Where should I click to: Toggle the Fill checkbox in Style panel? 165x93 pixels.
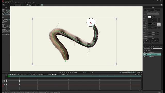click(x=144, y=17)
